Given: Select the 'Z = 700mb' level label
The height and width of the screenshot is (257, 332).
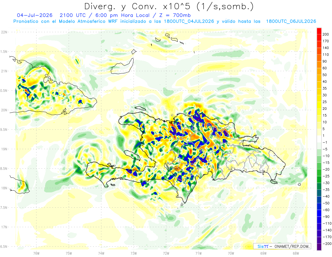Looking at the screenshot, I should point(175,15).
